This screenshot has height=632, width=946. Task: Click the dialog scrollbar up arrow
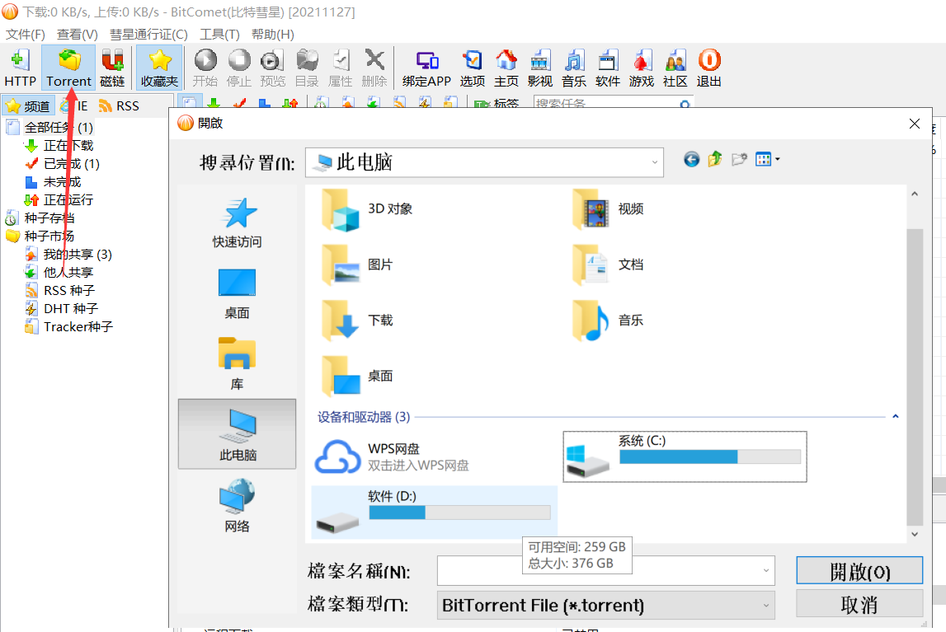tap(915, 194)
